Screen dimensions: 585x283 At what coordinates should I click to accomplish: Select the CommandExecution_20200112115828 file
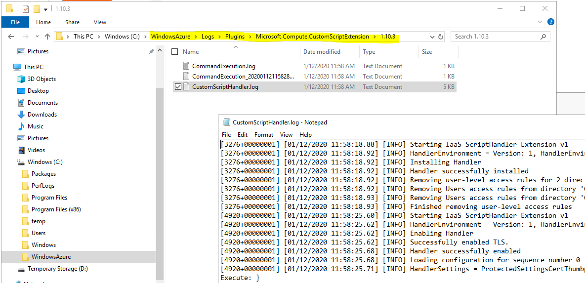click(x=243, y=77)
